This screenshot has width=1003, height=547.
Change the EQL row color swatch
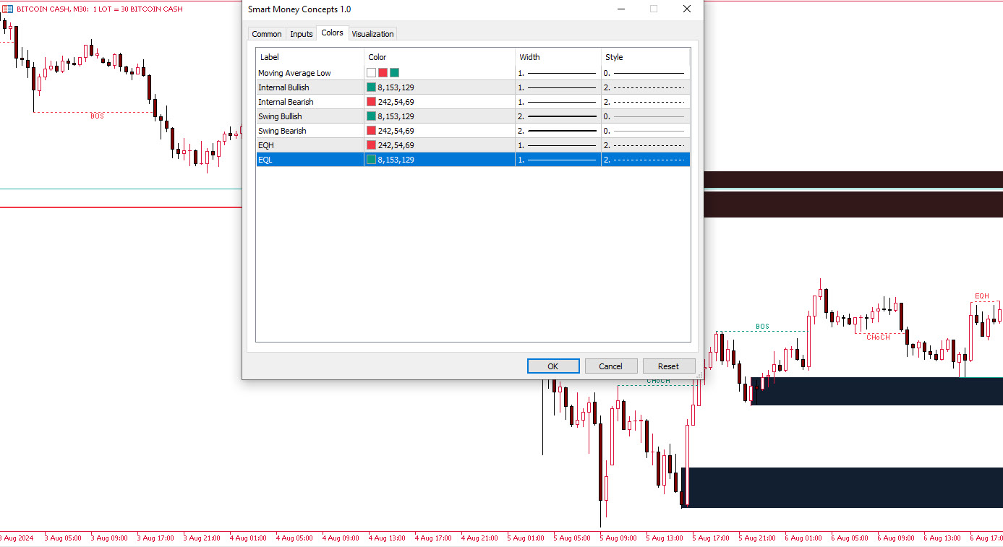(371, 160)
